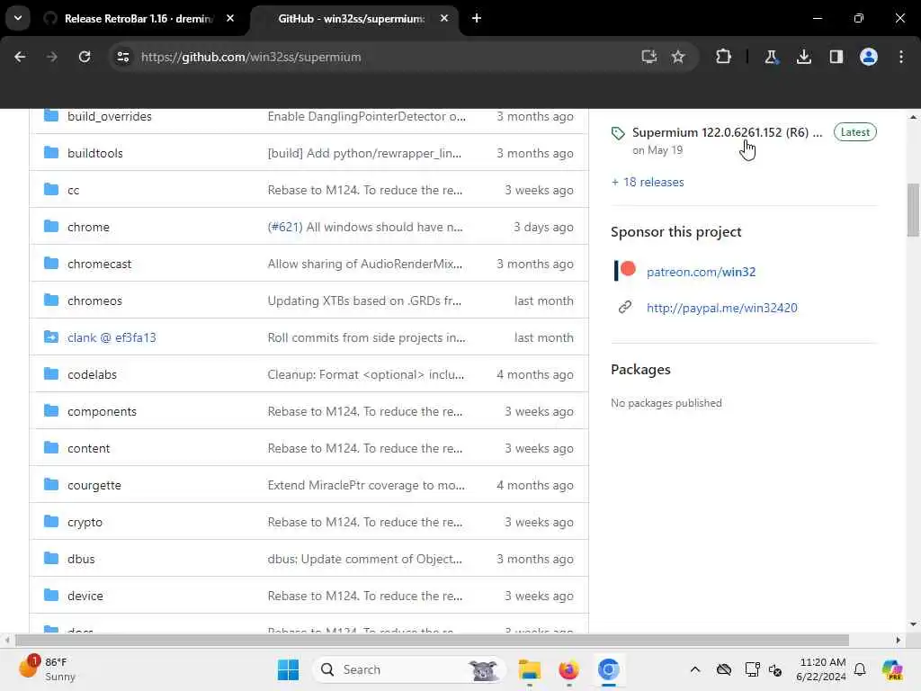Click the horizontal scrollbar at page bottom

pyautogui.click(x=432, y=640)
